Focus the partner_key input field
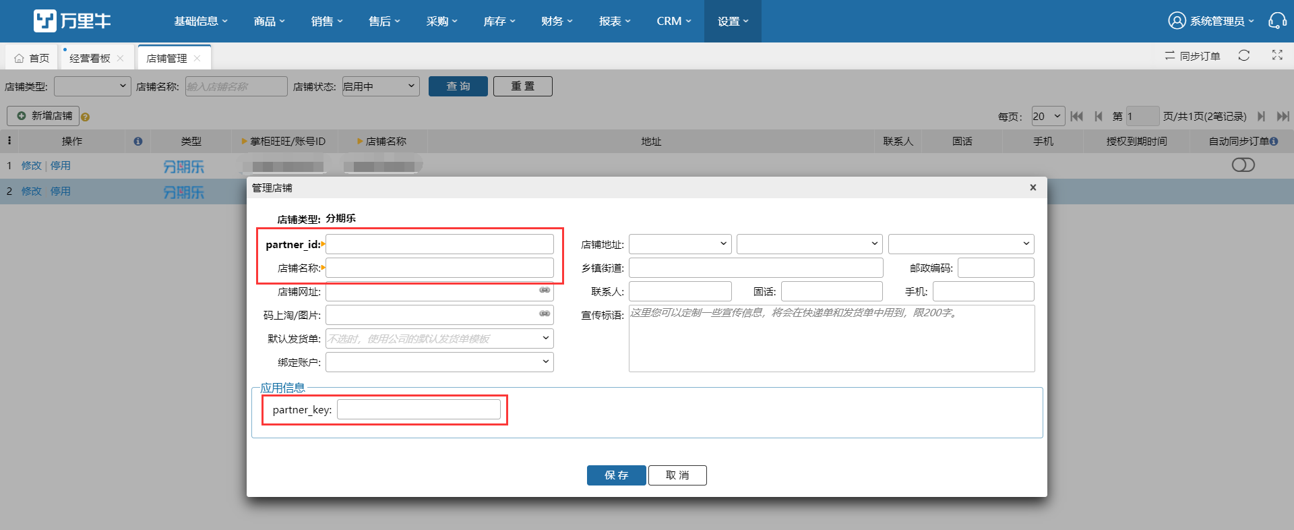The width and height of the screenshot is (1294, 530). pos(419,409)
